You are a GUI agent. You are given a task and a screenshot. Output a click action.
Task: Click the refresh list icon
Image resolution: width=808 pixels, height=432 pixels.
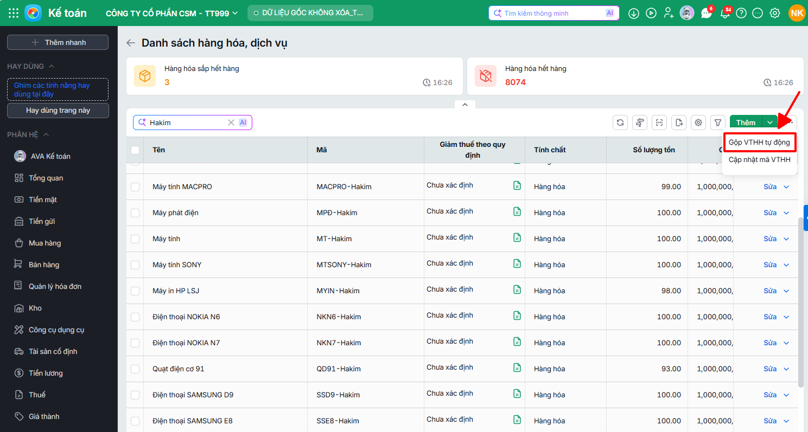click(620, 122)
